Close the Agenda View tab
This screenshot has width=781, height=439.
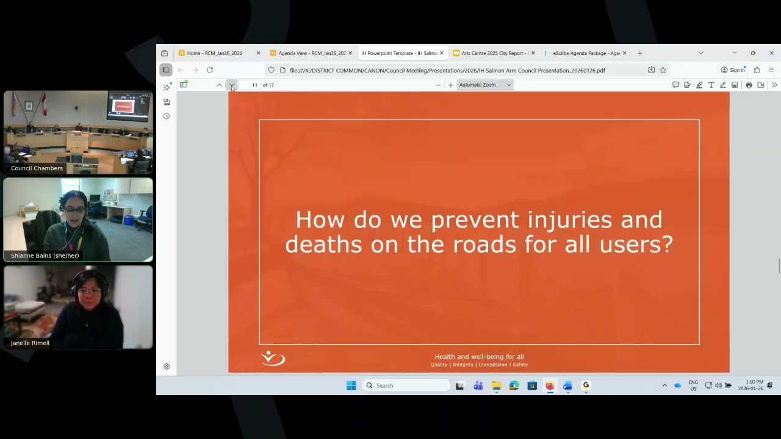[x=350, y=53]
